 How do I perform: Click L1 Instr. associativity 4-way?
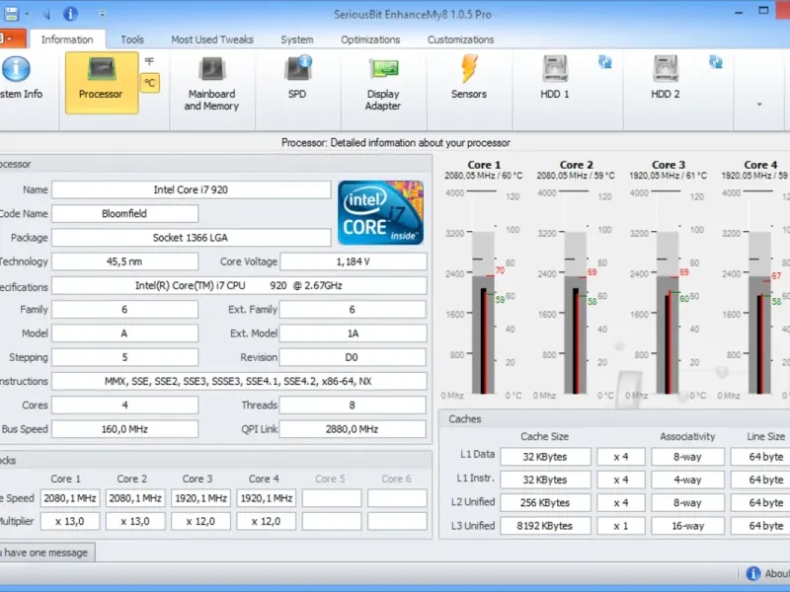[687, 480]
